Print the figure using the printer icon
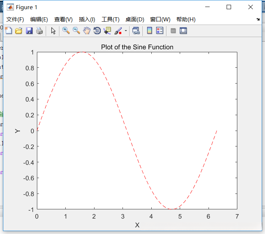Viewport: 265px width, 234px height. point(39,31)
